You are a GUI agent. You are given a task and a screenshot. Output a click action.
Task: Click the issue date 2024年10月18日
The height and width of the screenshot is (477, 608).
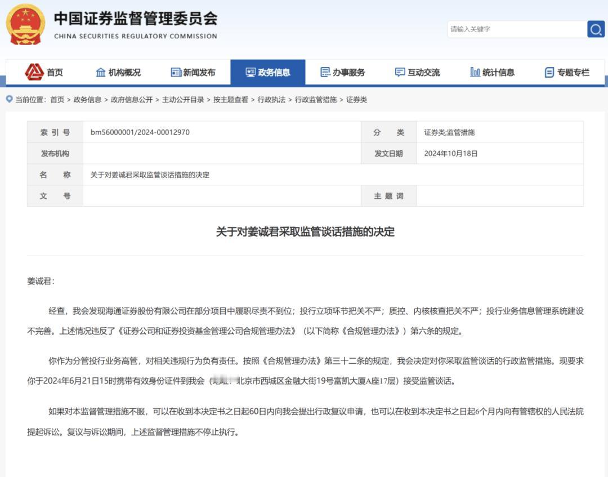450,154
